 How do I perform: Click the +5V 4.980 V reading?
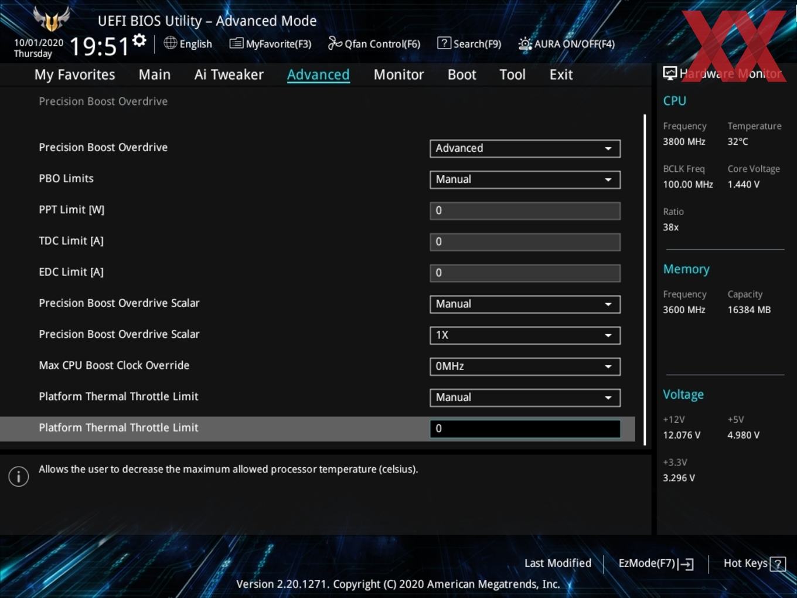click(x=743, y=435)
